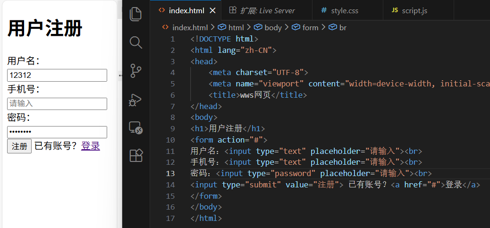Click the 密码 password input code line 13
The image size is (490, 228).
pos(311,173)
